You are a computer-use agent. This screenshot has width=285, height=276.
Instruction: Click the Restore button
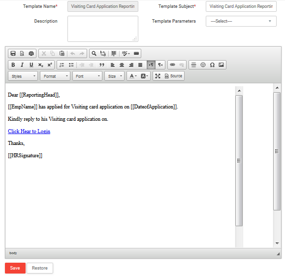[x=40, y=268]
